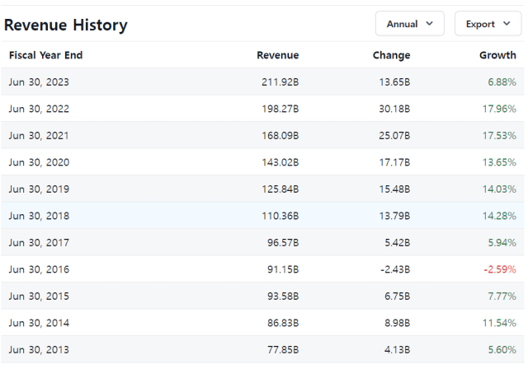Open the Export dropdown menu
Viewport: 528px width, 369px height.
(x=488, y=24)
